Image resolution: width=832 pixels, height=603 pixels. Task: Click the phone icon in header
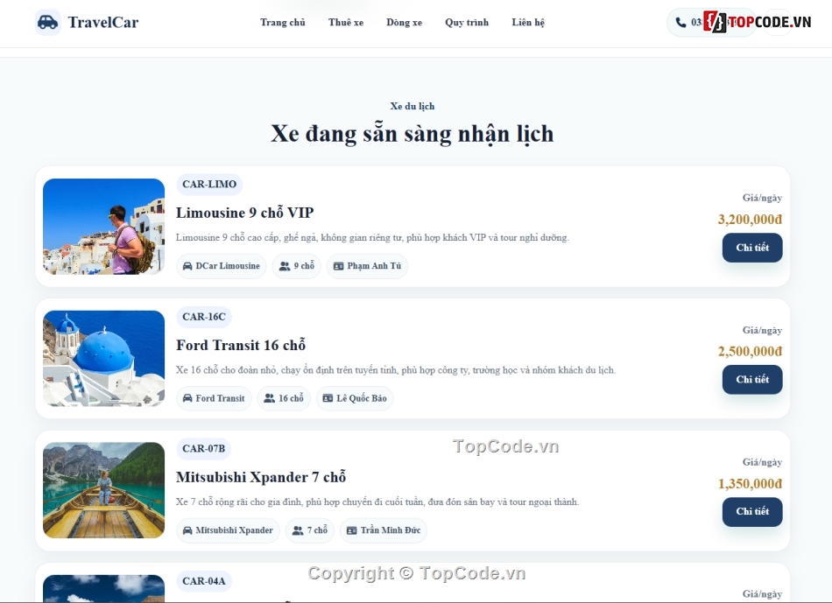pyautogui.click(x=680, y=22)
